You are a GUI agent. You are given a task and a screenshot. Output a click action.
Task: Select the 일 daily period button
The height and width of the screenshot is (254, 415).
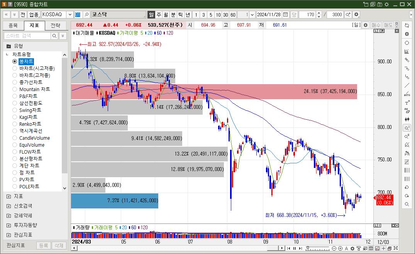pyautogui.click(x=151, y=15)
